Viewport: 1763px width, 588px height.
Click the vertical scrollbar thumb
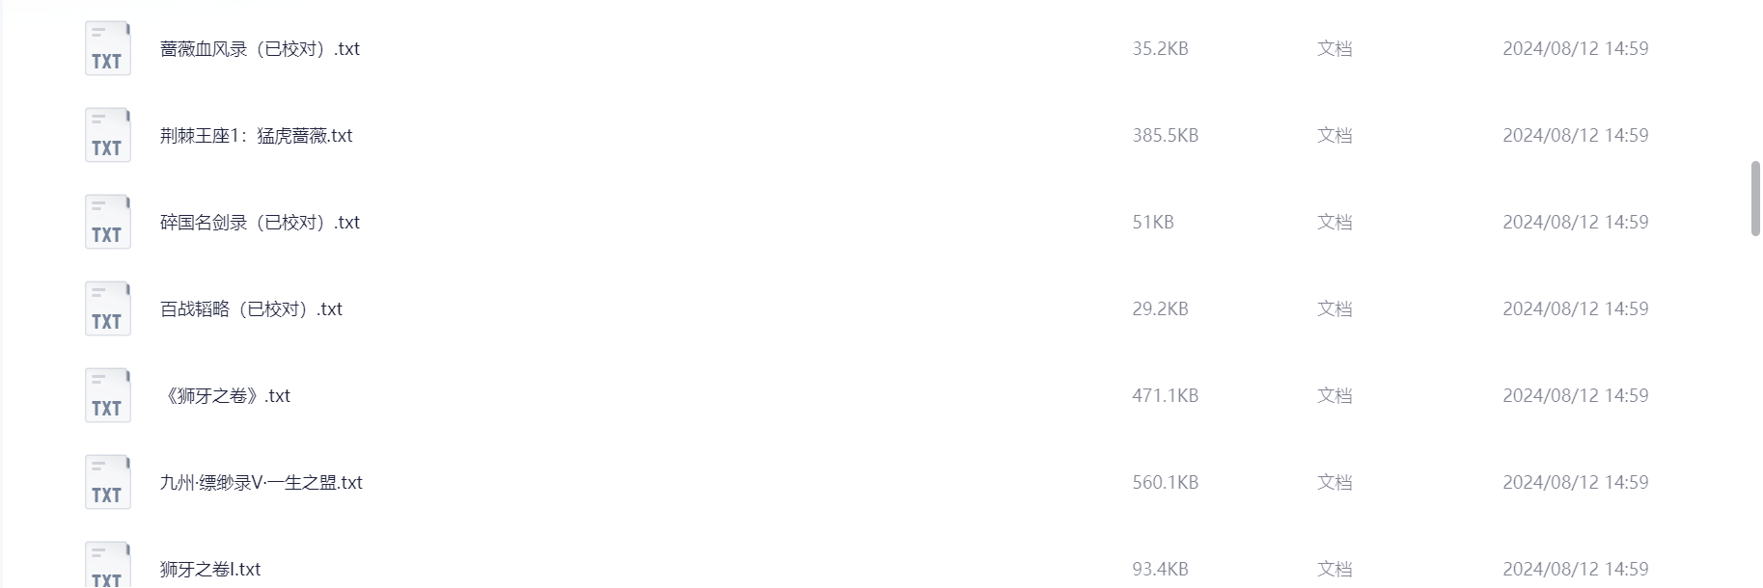(x=1755, y=199)
